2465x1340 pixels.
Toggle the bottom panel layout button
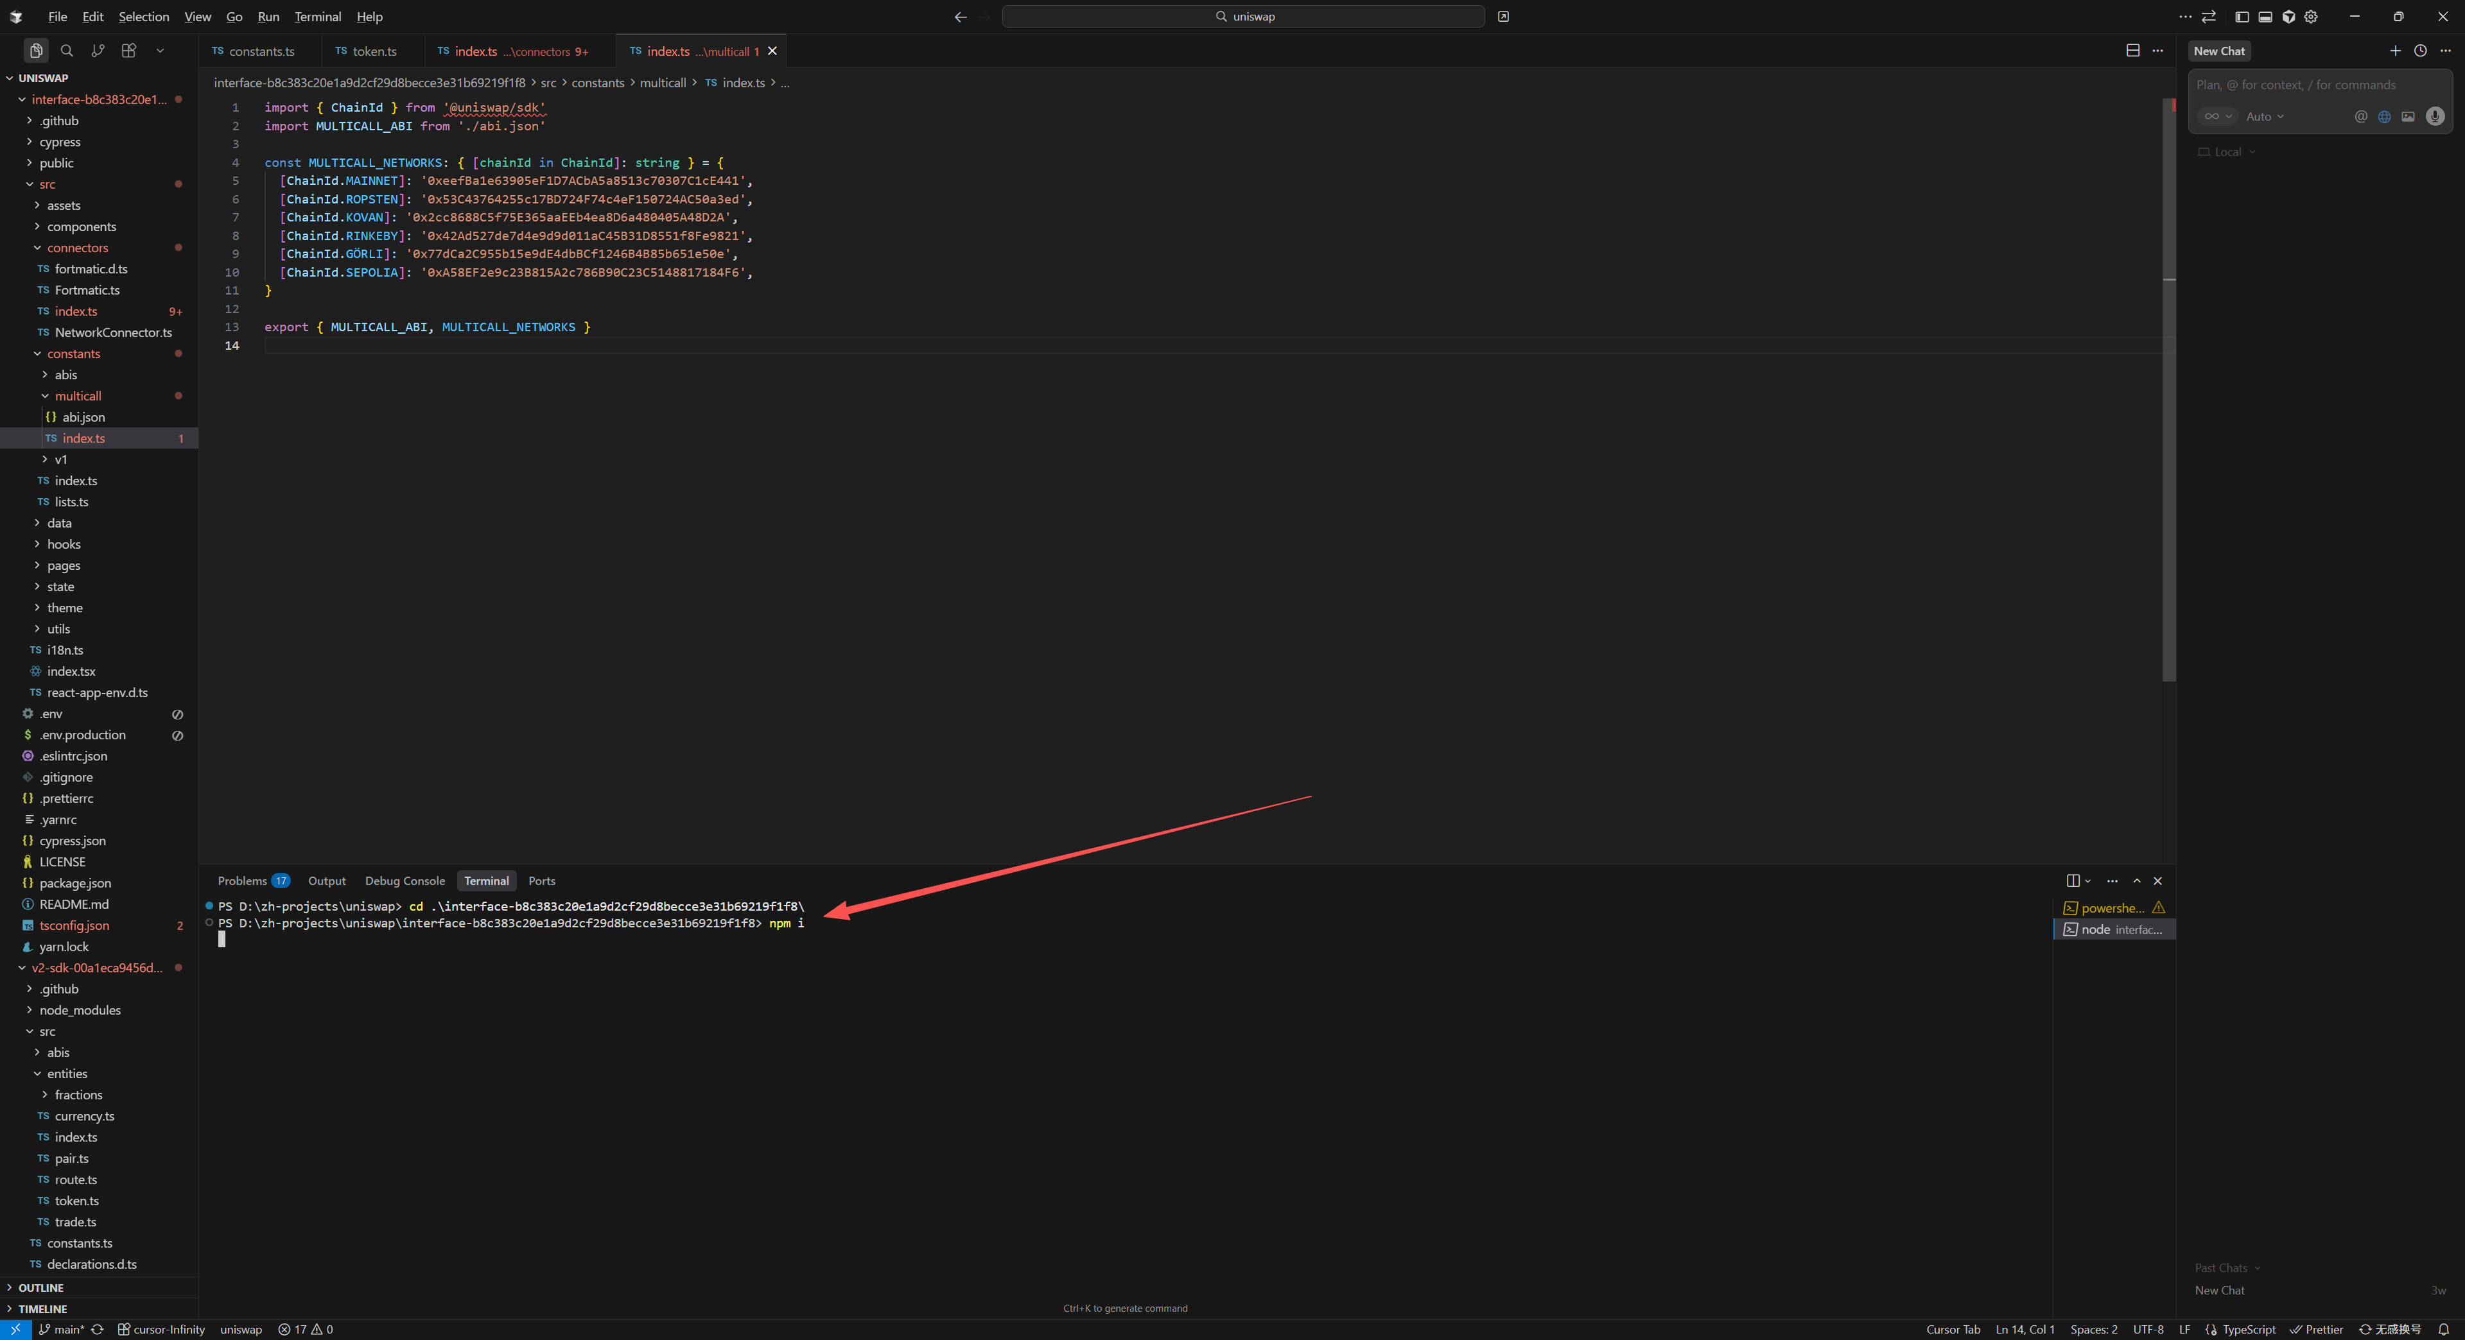coord(2265,16)
